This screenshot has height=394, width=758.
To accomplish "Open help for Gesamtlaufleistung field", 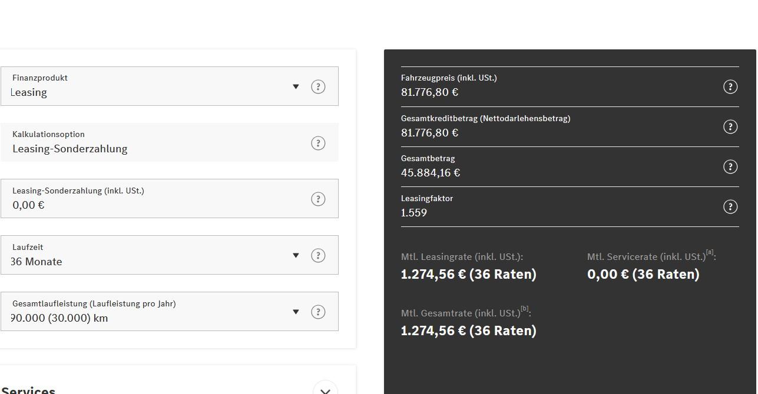I will pyautogui.click(x=318, y=312).
